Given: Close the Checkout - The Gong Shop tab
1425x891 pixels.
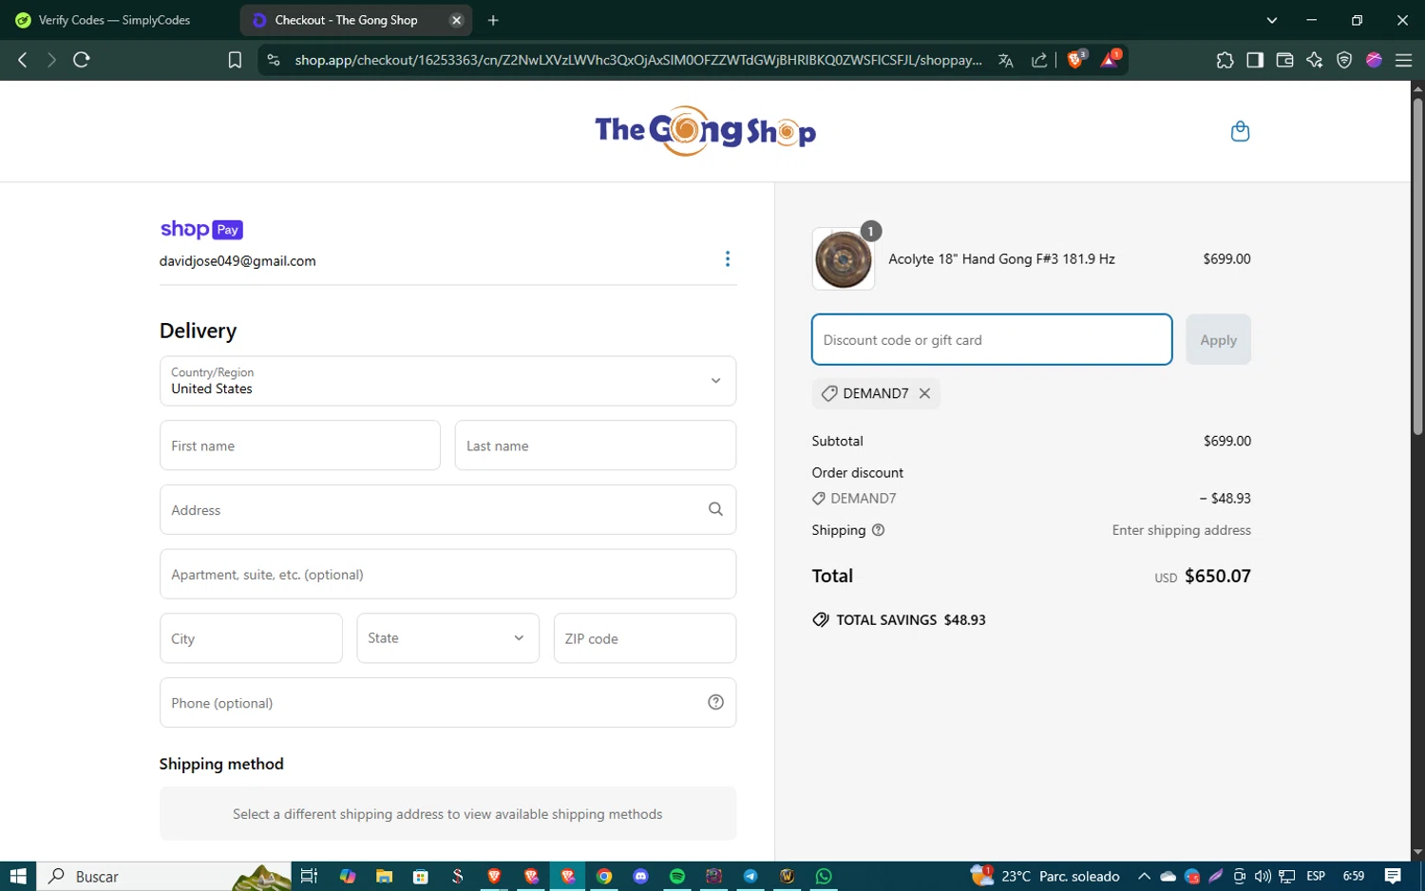Looking at the screenshot, I should point(456,20).
